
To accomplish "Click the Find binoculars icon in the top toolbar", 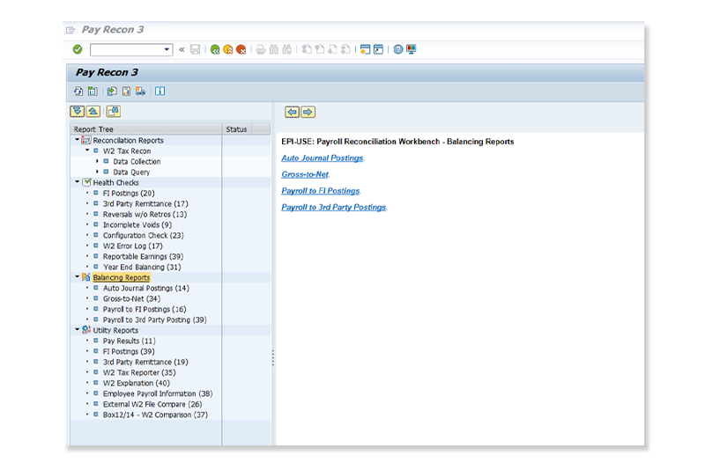I will 274,49.
